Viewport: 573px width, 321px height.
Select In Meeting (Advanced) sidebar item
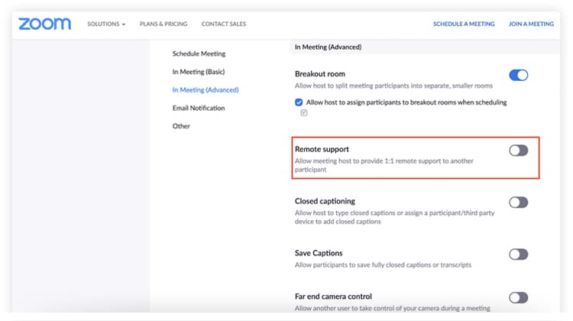click(206, 90)
